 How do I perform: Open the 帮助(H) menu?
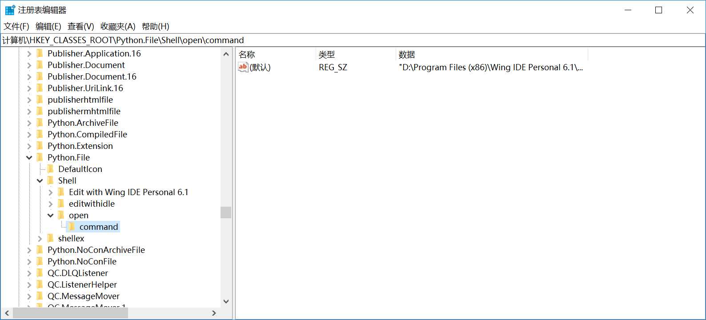(x=156, y=26)
